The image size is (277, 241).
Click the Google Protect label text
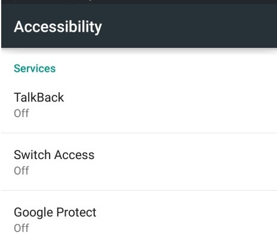click(x=55, y=212)
